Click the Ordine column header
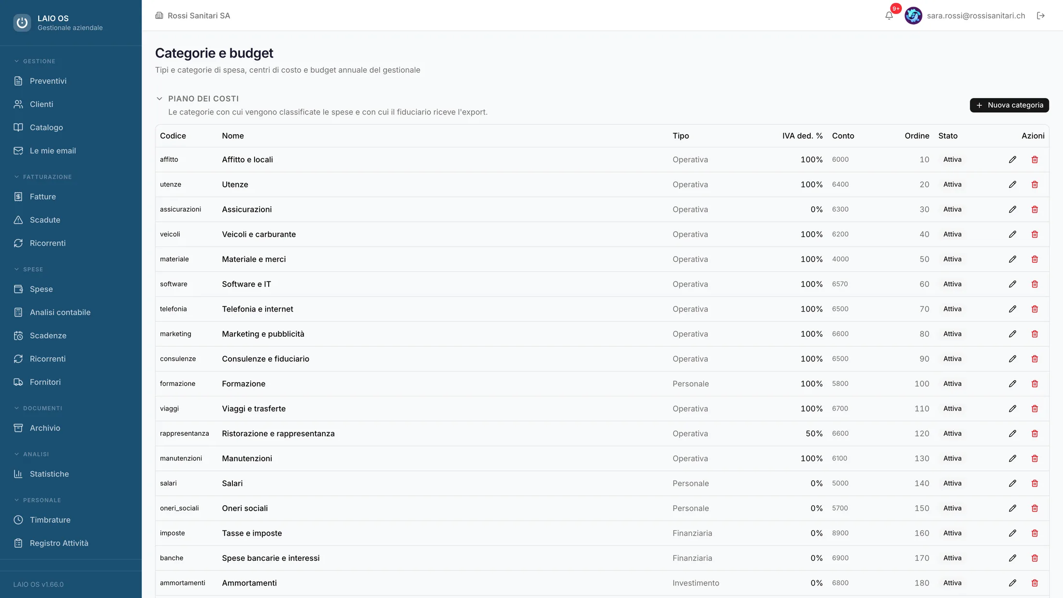Viewport: 1063px width, 598px height. click(917, 136)
